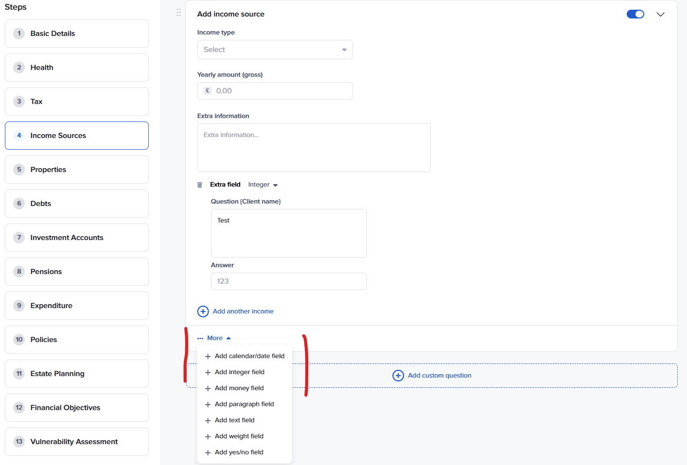Click the Extra information text area
The height and width of the screenshot is (465, 687).
314,148
